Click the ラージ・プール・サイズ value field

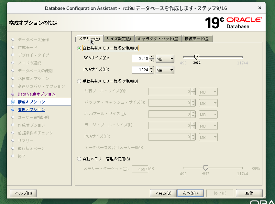click(170, 126)
